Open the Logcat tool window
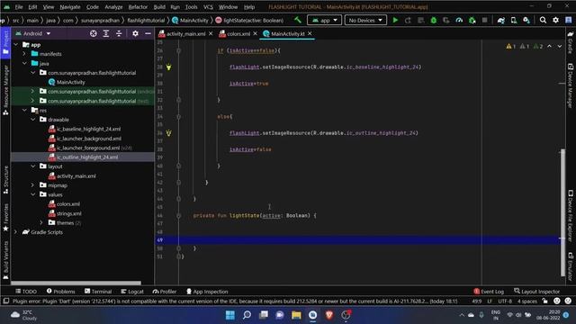 coord(132,292)
